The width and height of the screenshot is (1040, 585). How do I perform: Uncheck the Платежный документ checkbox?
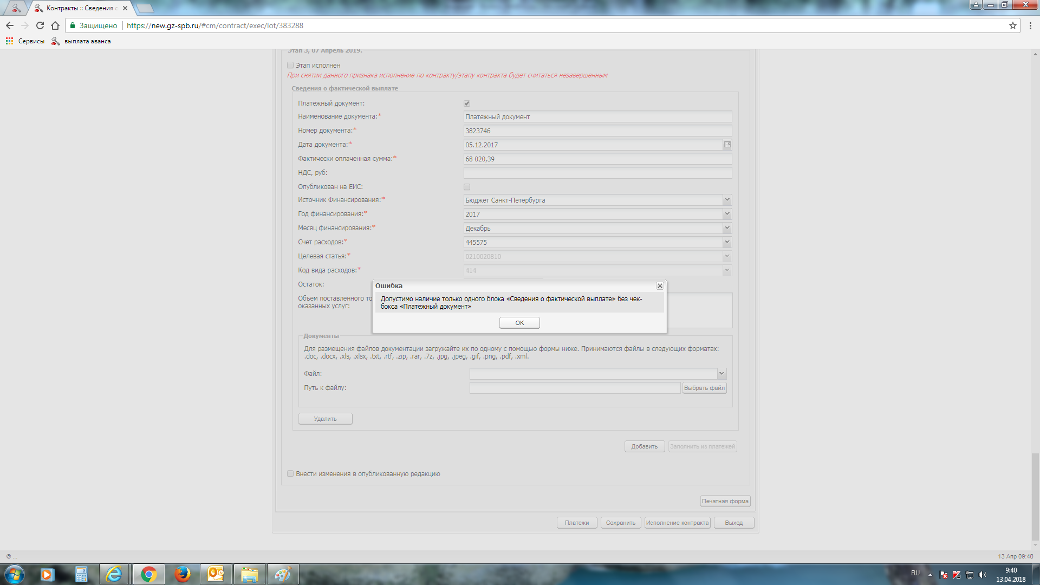[x=467, y=103]
